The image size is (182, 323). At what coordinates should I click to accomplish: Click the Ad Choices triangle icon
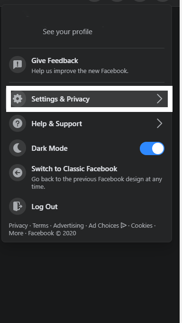point(124,225)
